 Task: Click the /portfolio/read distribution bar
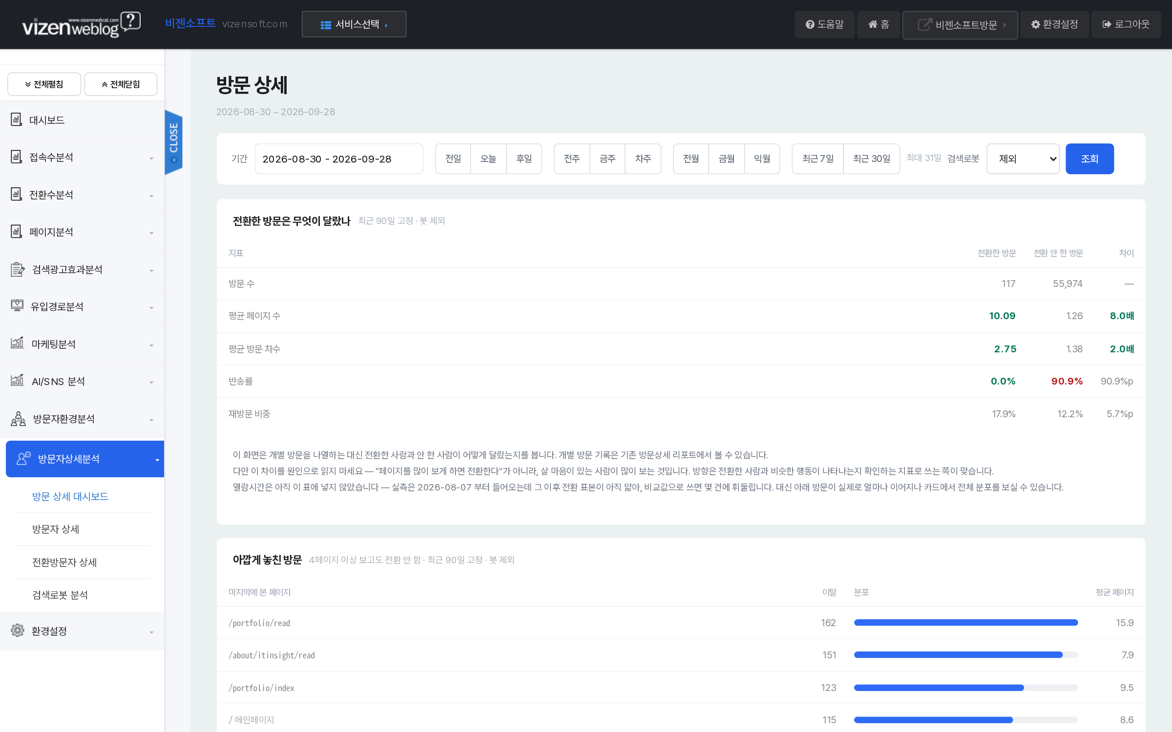966,623
